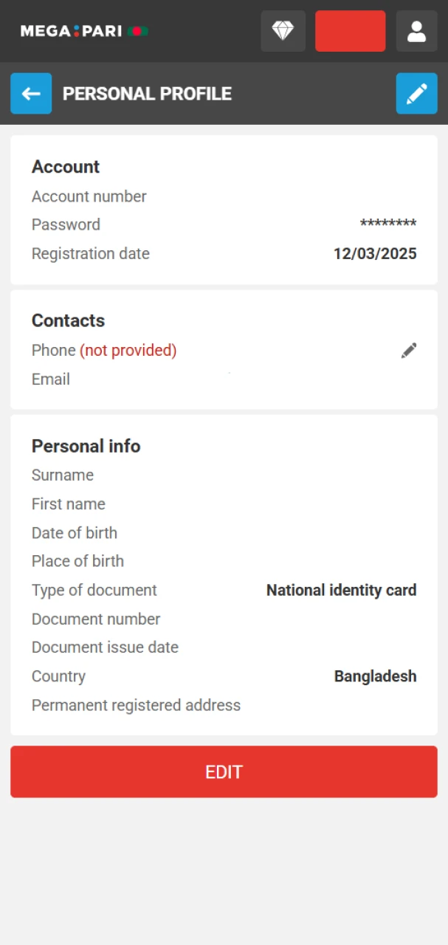
Task: Click the Permanent registered address row
Action: [136, 705]
